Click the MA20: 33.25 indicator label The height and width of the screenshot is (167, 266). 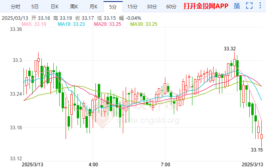click(107, 24)
